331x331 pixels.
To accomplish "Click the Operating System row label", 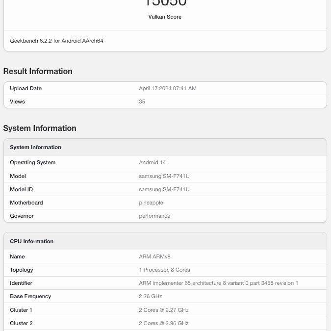I will click(x=32, y=162).
